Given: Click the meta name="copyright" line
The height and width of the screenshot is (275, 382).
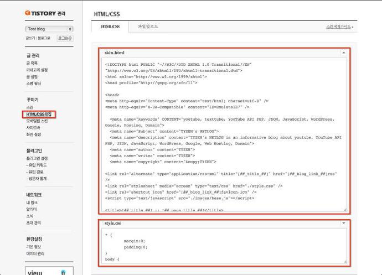Looking at the screenshot, I should click(x=163, y=162).
